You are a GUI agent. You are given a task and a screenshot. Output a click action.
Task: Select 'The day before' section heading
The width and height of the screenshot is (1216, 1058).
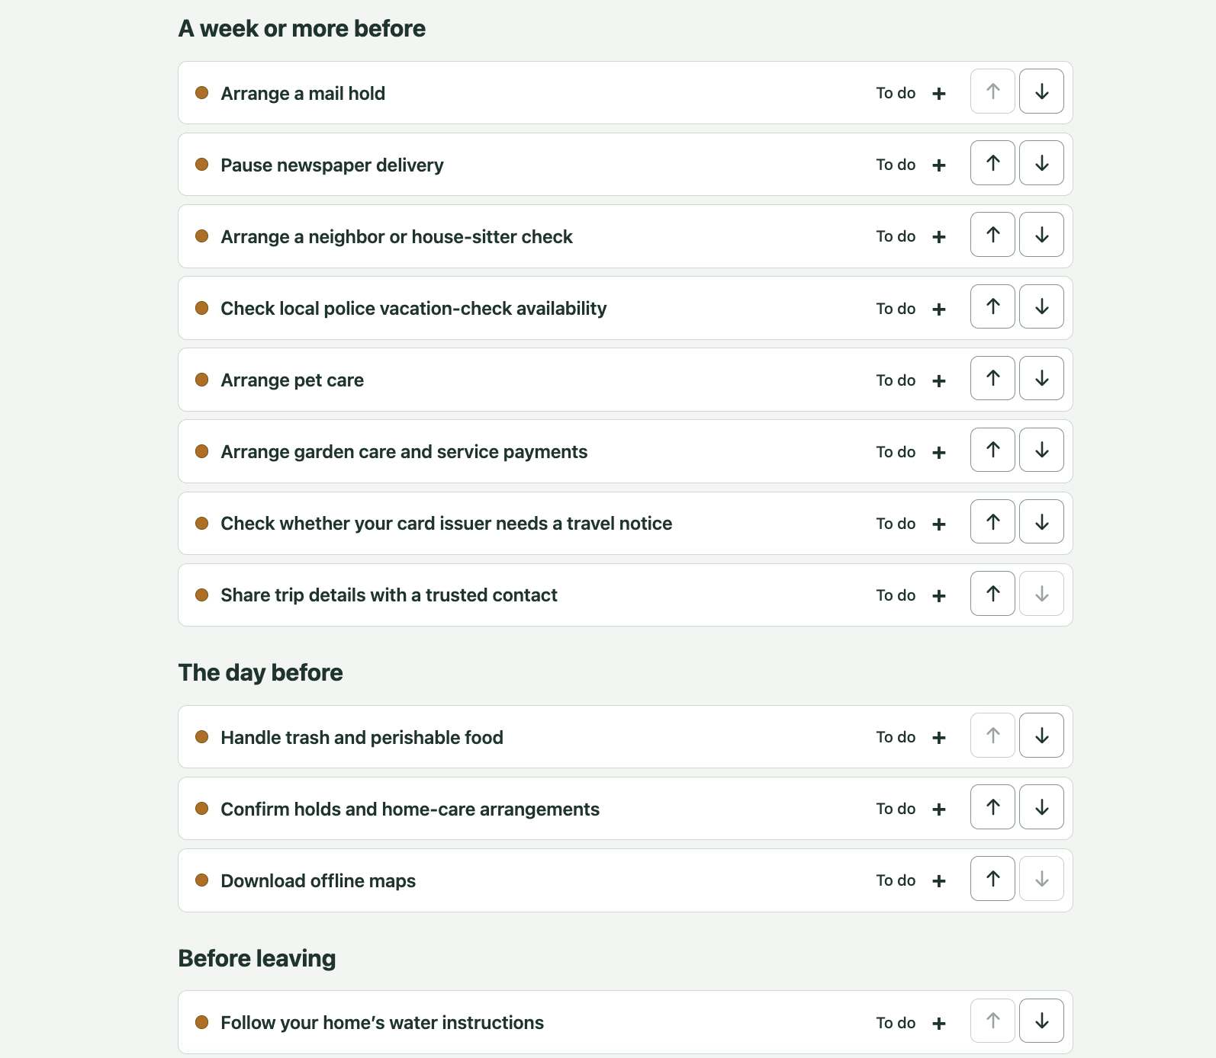[x=260, y=672]
